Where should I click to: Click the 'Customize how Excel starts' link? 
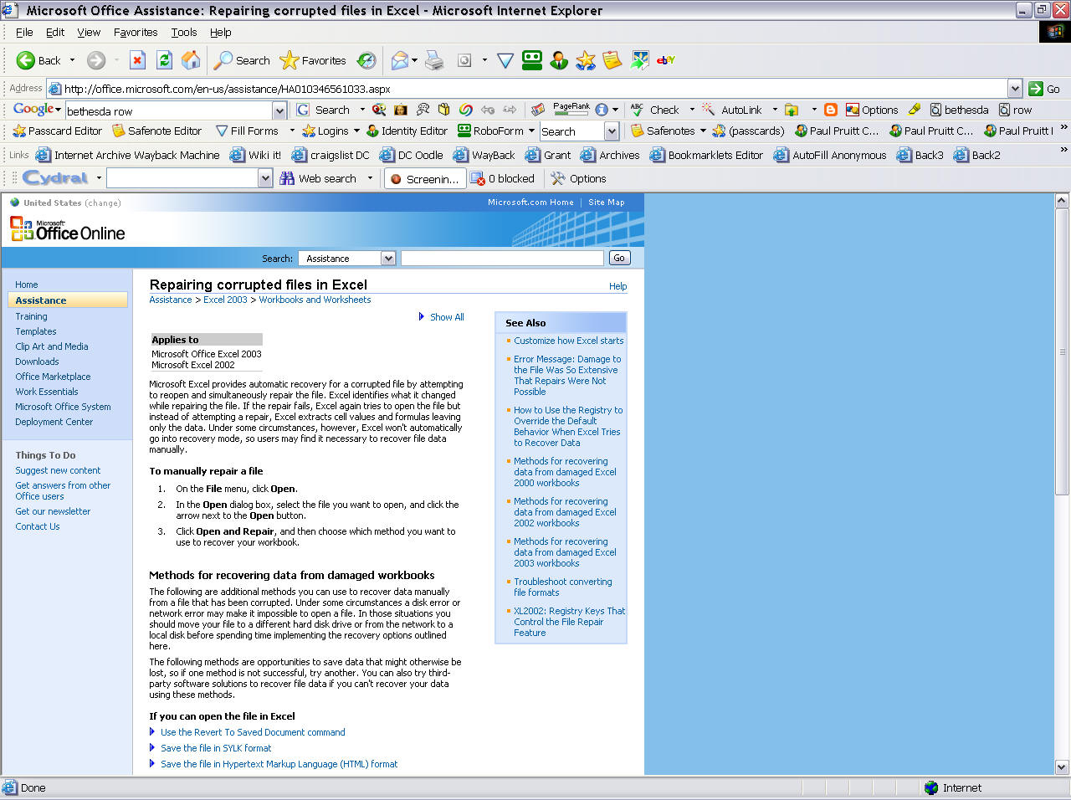568,341
